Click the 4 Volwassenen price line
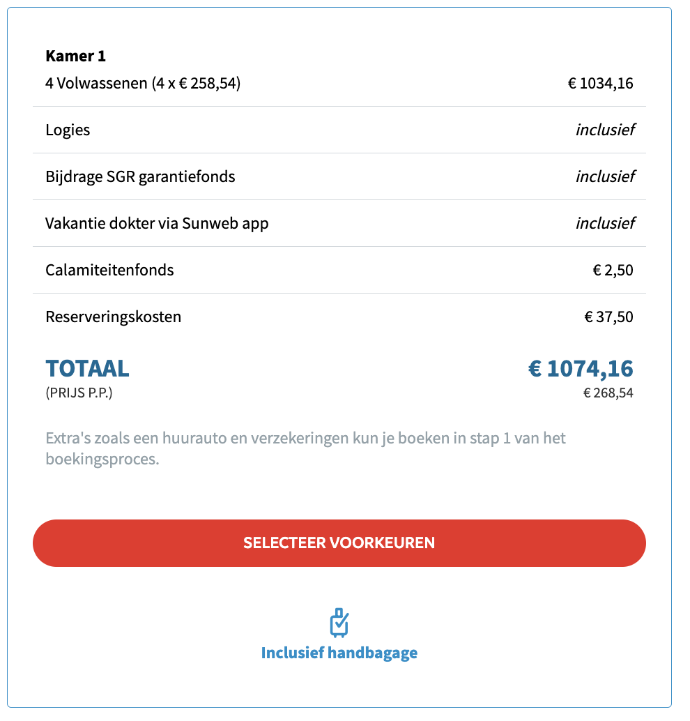The width and height of the screenshot is (690, 721). pyautogui.click(x=143, y=84)
